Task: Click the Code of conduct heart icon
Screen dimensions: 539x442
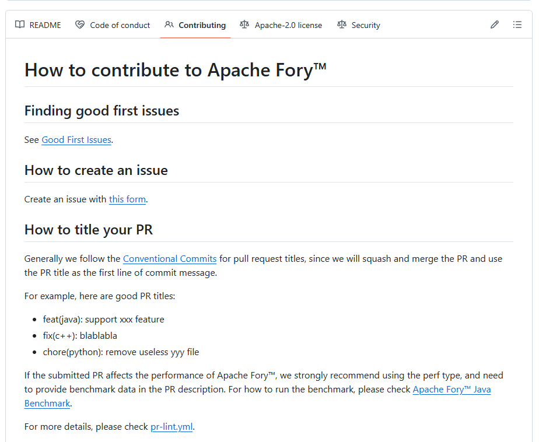Action: (80, 24)
